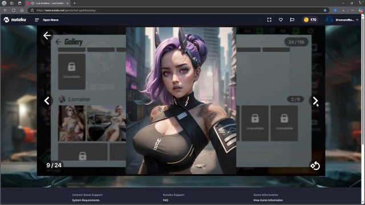Open browser settings and more menu
This screenshot has height=205, width=365.
click(x=352, y=10)
